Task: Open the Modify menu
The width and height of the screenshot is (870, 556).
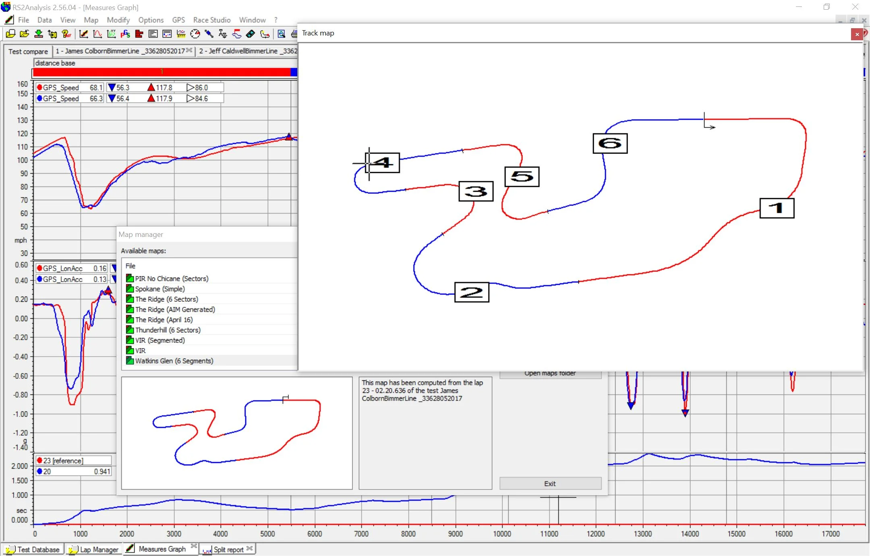Action: [x=118, y=20]
